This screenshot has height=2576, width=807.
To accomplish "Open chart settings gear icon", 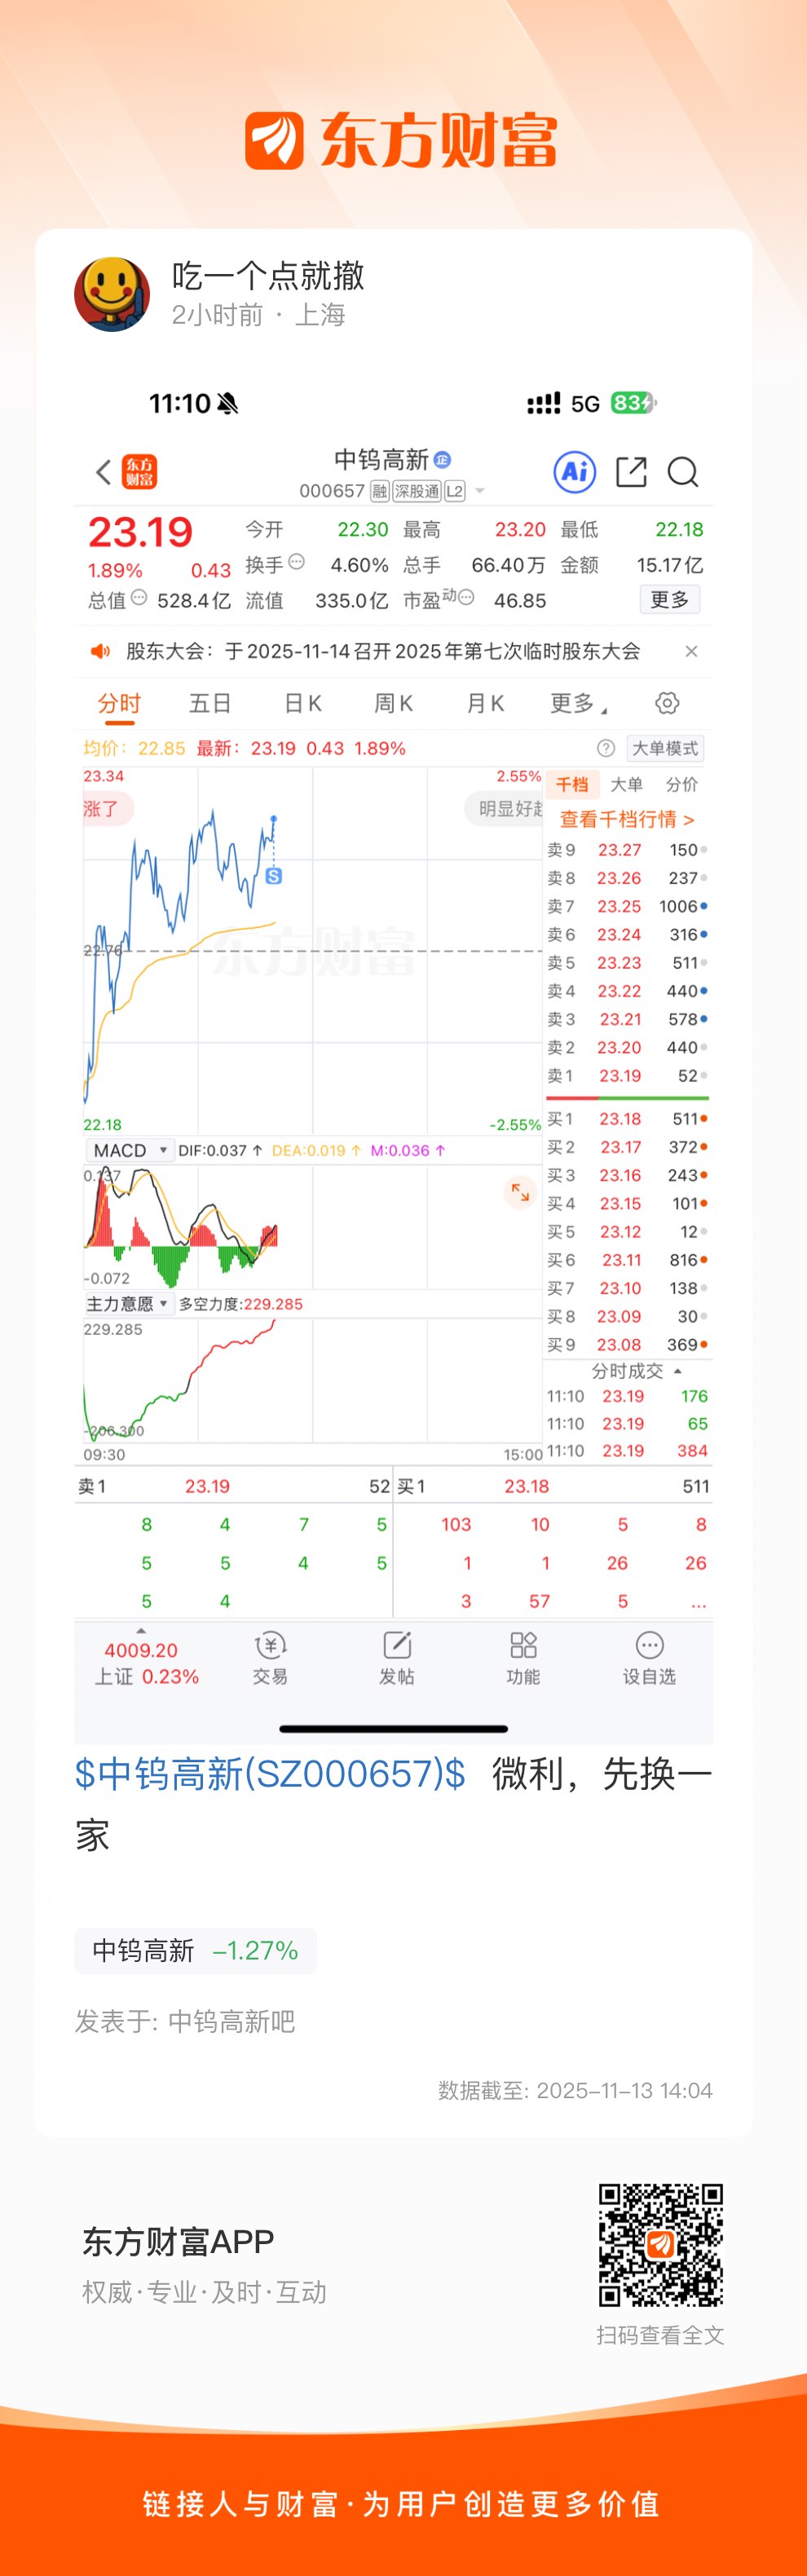I will tap(667, 703).
